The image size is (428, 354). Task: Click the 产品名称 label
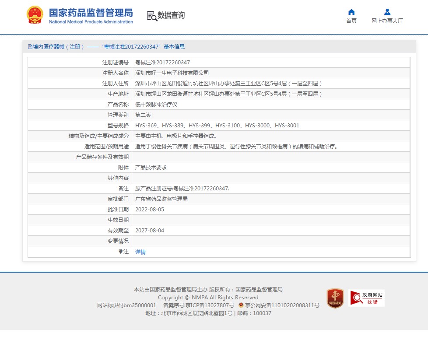(118, 105)
